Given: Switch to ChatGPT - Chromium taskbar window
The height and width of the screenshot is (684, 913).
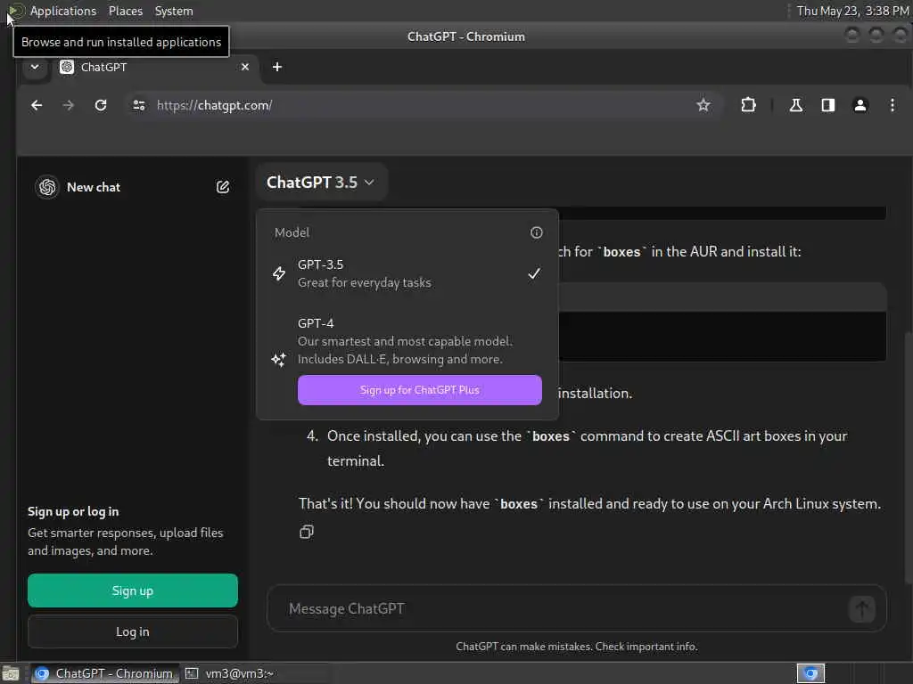Looking at the screenshot, I should point(105,673).
